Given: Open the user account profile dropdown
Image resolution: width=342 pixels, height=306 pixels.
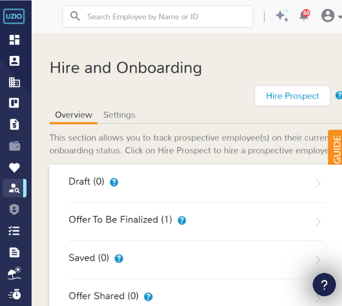Looking at the screenshot, I should [x=330, y=16].
